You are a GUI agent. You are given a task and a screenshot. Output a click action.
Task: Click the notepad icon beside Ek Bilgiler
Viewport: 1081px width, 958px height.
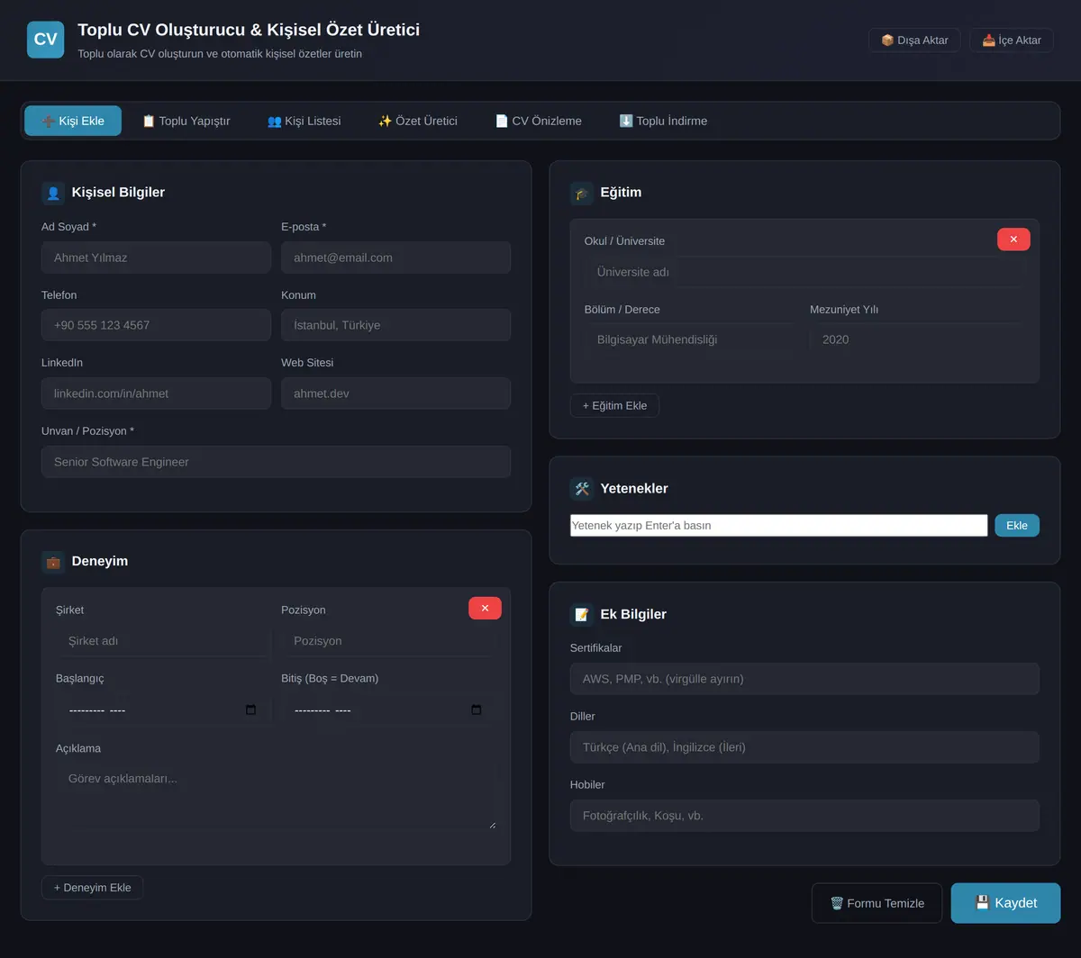[582, 615]
